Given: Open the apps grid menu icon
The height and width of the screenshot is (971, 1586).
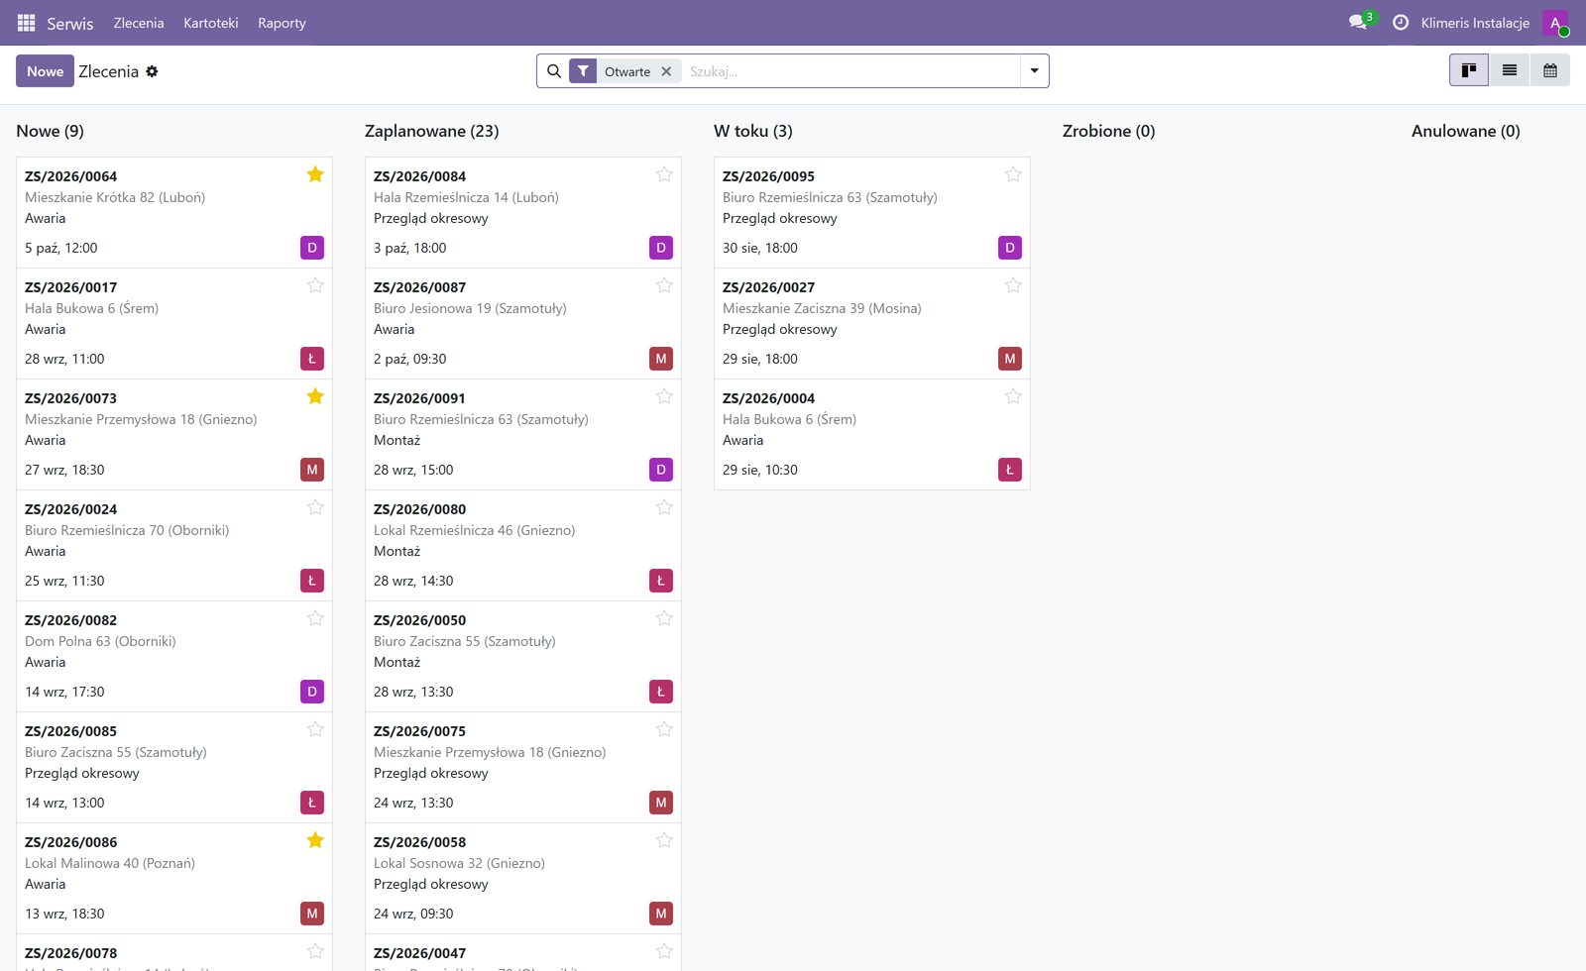Looking at the screenshot, I should (x=26, y=23).
